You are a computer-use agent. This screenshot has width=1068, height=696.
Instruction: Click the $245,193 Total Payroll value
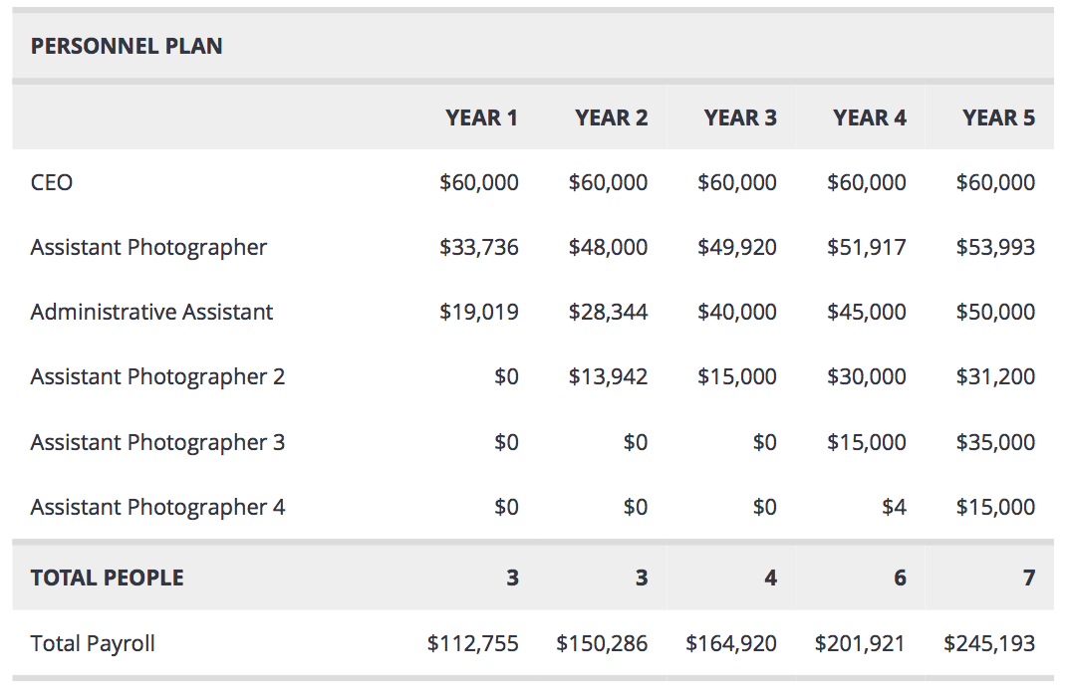tap(989, 643)
